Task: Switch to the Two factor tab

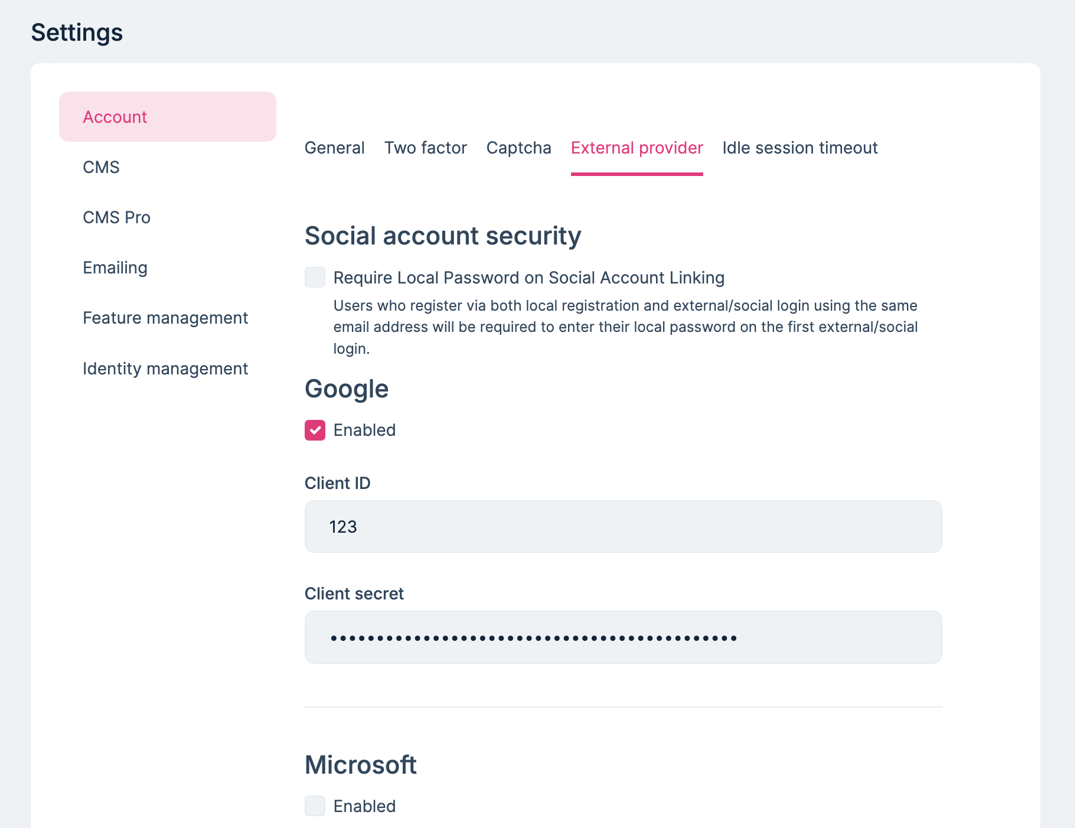Action: coord(425,148)
